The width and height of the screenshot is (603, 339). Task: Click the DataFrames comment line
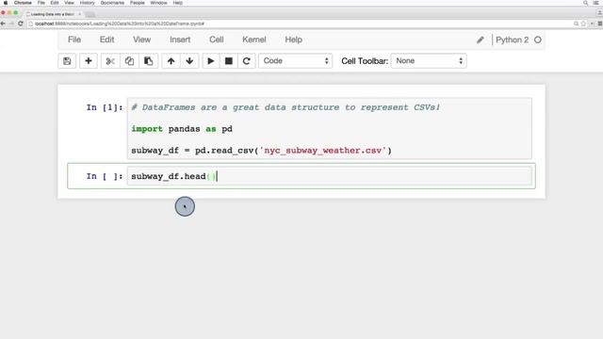point(285,107)
